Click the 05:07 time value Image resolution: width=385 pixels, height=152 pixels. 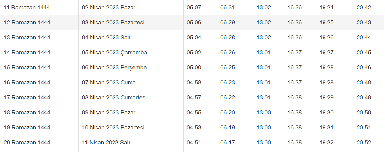194,8
